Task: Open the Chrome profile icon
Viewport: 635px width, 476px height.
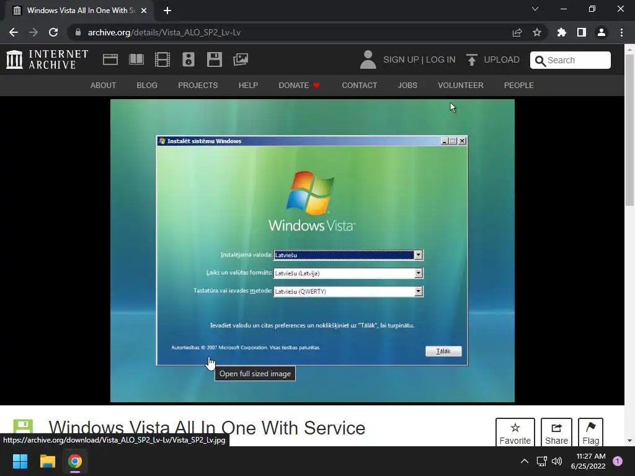Action: [x=602, y=32]
